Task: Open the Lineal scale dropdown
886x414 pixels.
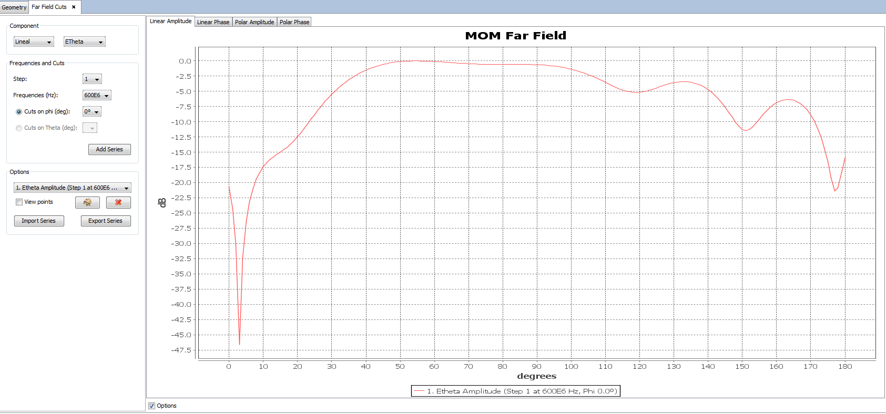Action: pyautogui.click(x=33, y=42)
